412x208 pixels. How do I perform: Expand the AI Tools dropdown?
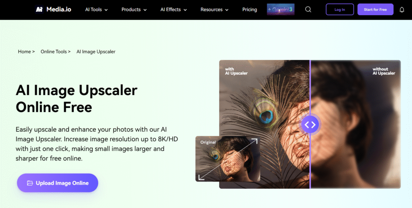pyautogui.click(x=97, y=10)
